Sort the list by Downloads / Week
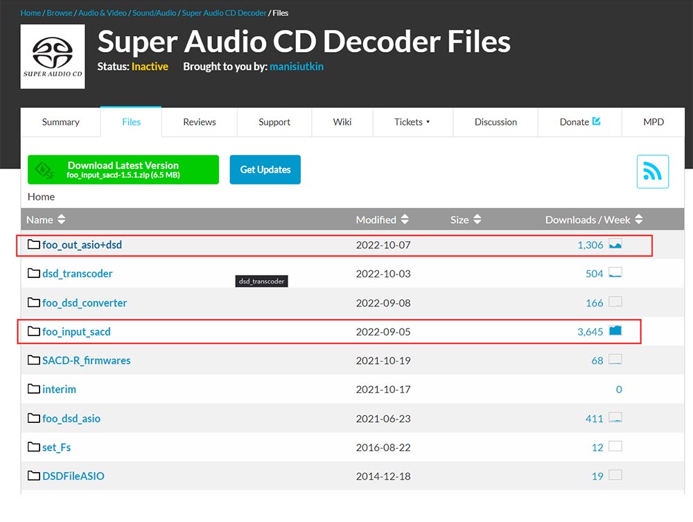The image size is (693, 522). point(594,219)
